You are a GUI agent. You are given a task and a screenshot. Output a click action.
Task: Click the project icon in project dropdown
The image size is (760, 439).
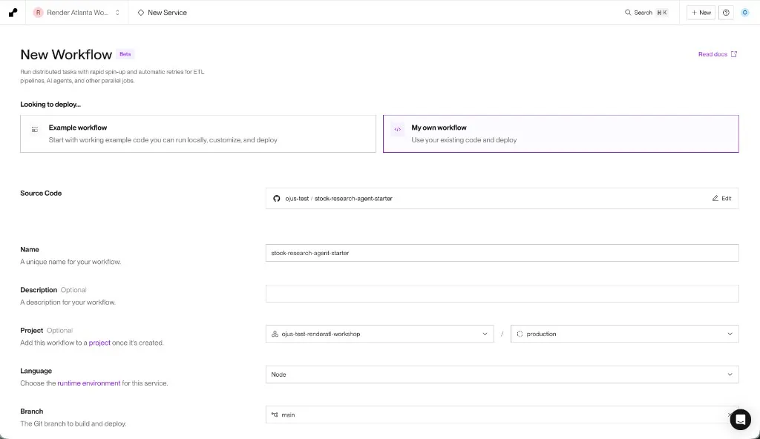tap(275, 334)
